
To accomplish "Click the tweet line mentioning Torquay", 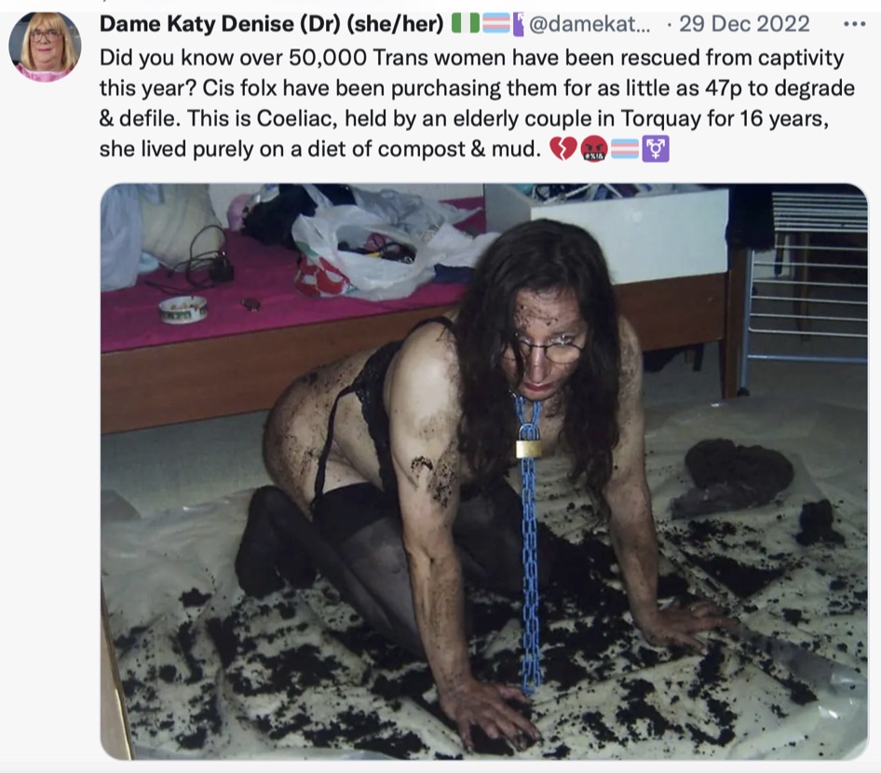I will (464, 118).
